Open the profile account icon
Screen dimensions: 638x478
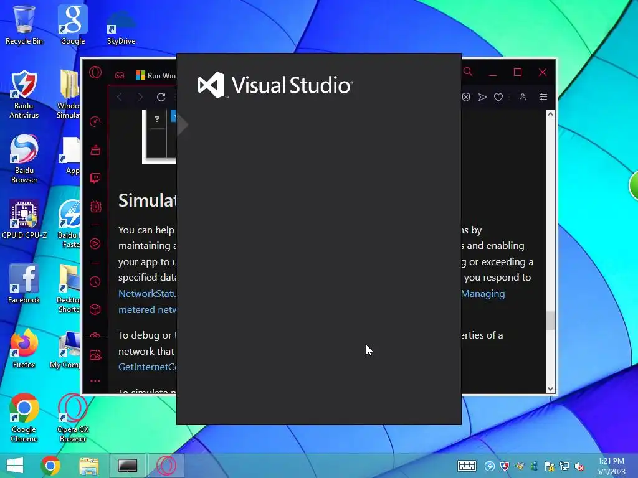523,97
